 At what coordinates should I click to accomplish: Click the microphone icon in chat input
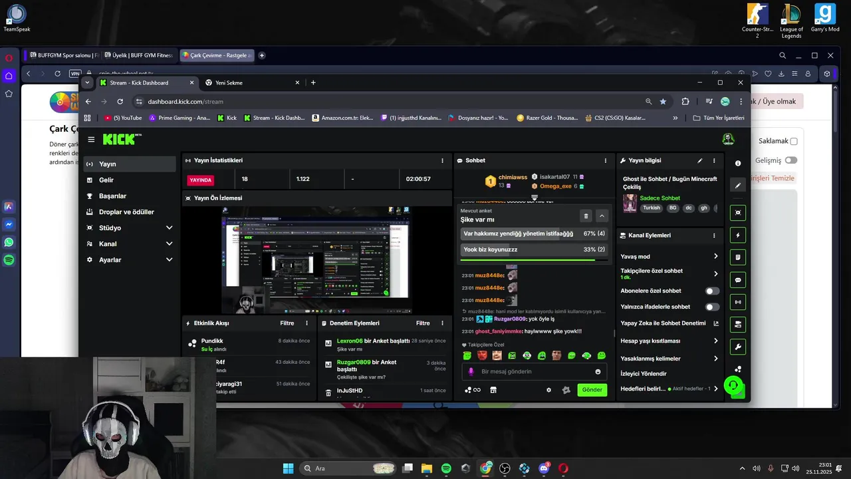coord(471,372)
